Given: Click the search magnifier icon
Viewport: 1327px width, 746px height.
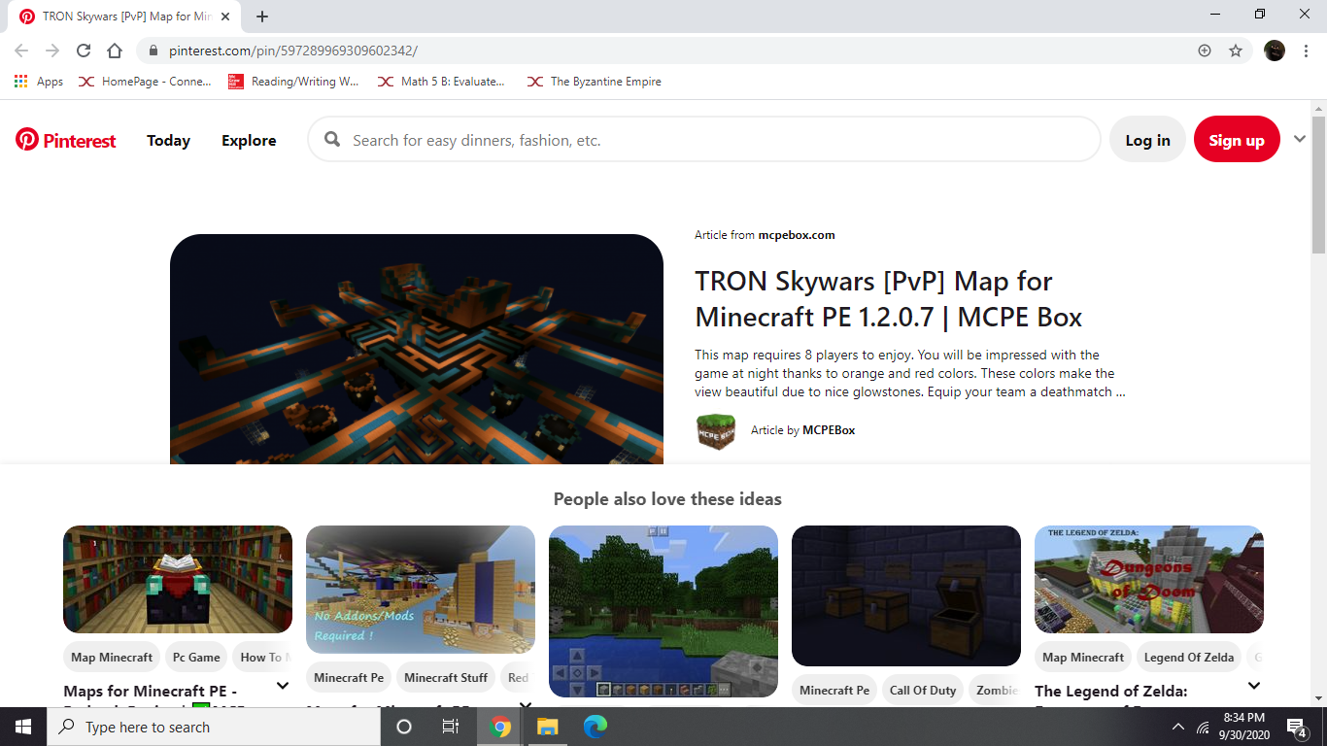Looking at the screenshot, I should coord(332,140).
